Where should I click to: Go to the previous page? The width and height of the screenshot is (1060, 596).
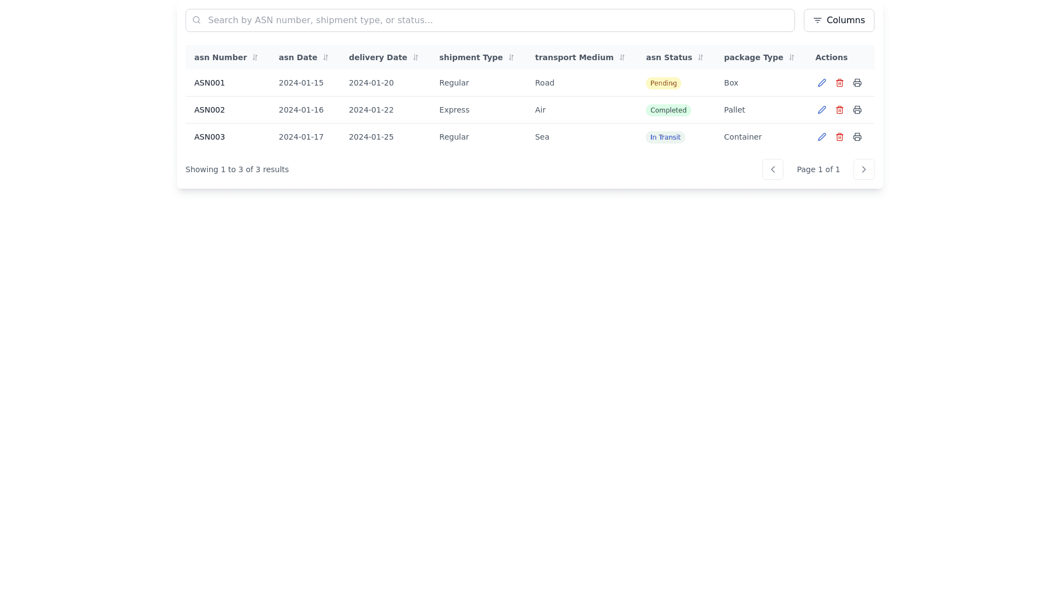[772, 169]
